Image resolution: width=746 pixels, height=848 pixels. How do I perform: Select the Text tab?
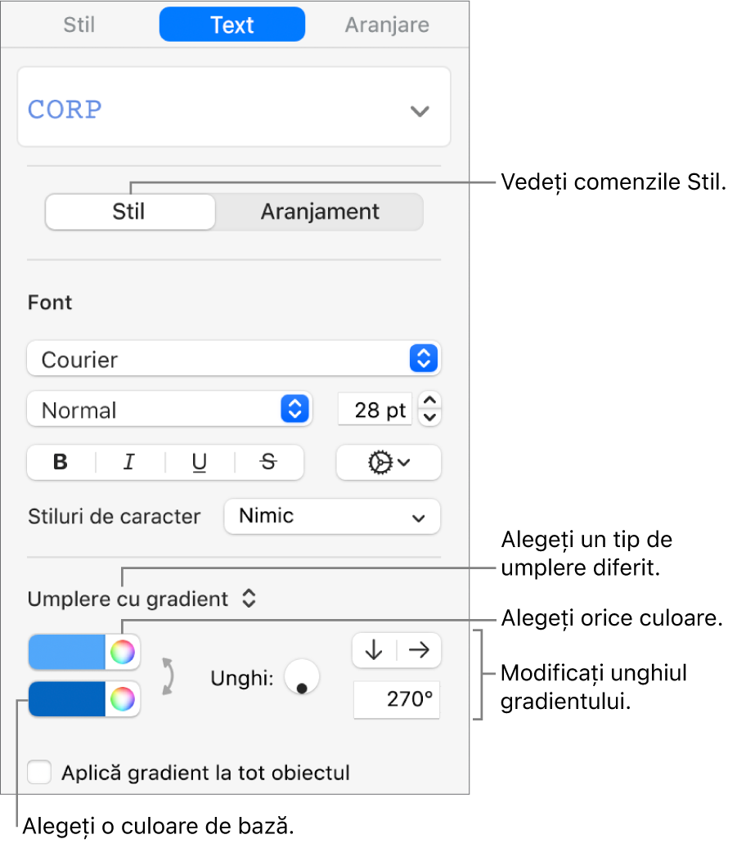(x=232, y=25)
